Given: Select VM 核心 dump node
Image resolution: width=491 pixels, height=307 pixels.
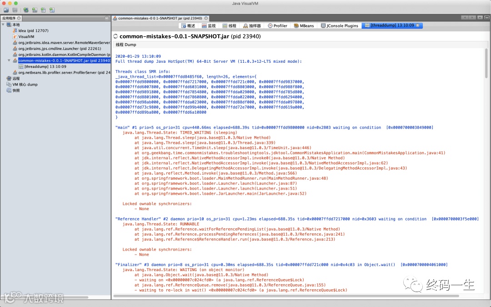Looking at the screenshot, I should (25, 84).
